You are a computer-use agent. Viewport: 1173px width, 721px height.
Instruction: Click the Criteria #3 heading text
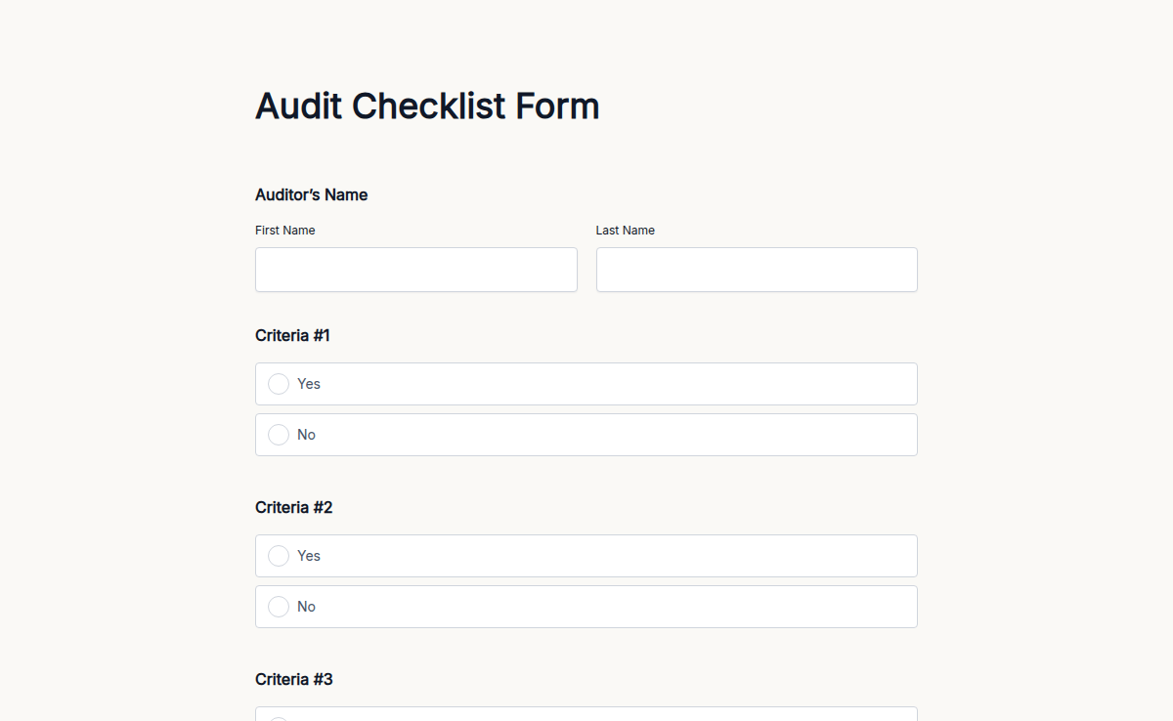click(293, 679)
